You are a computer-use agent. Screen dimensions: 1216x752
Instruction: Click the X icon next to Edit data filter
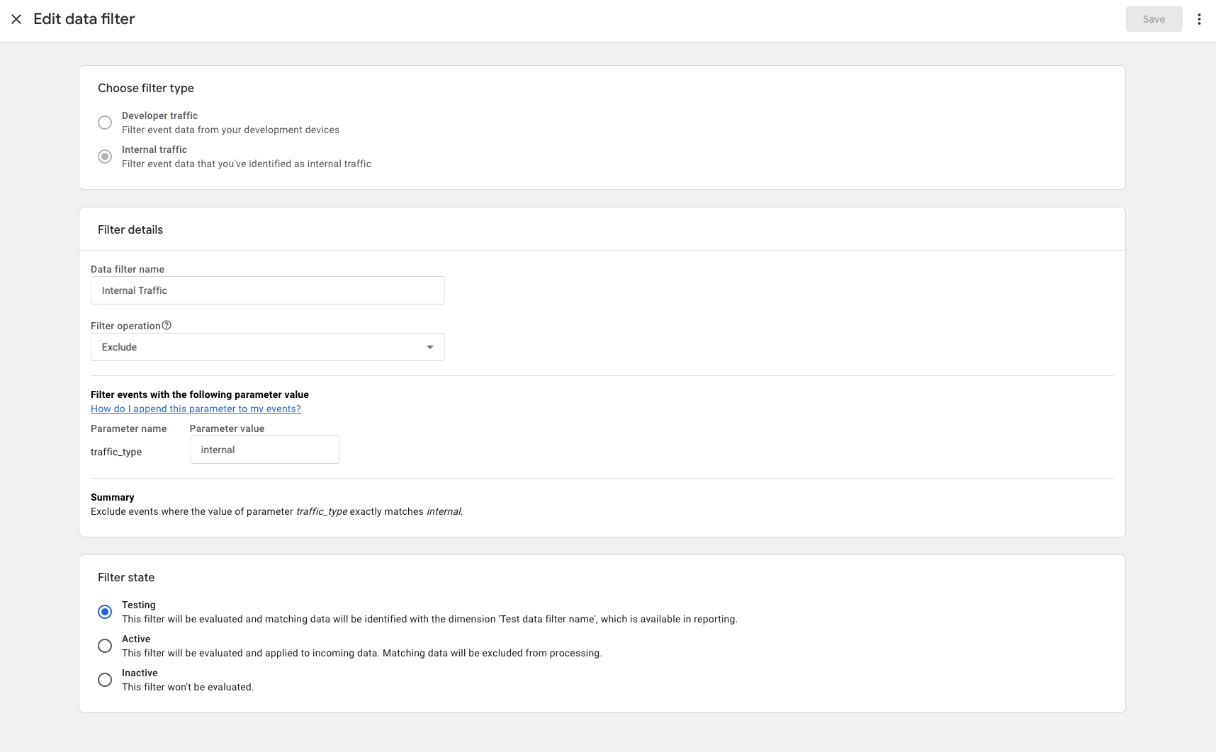click(16, 19)
